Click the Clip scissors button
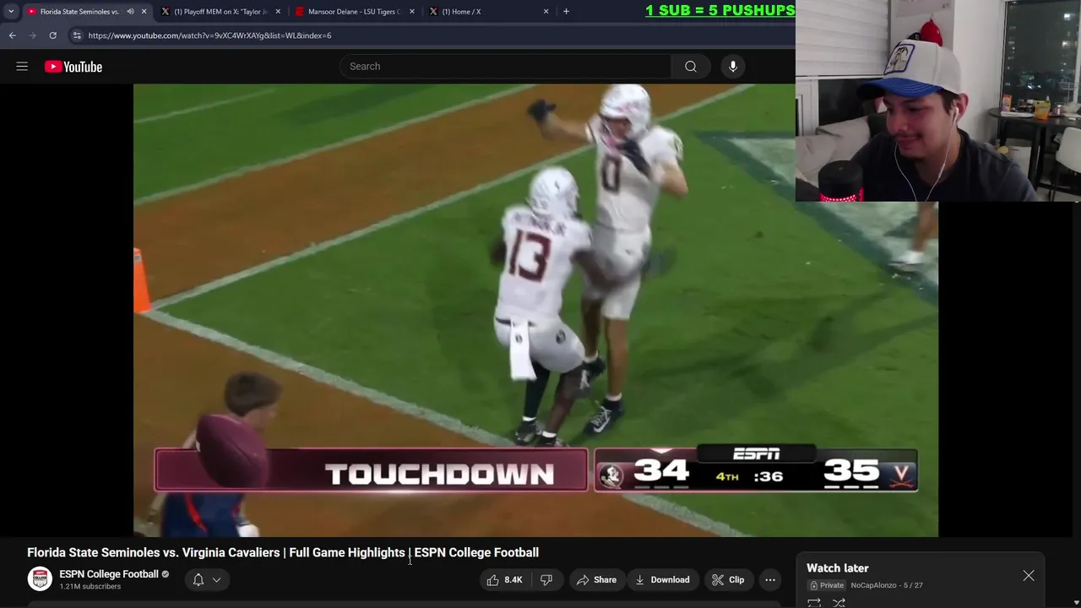 pyautogui.click(x=728, y=580)
